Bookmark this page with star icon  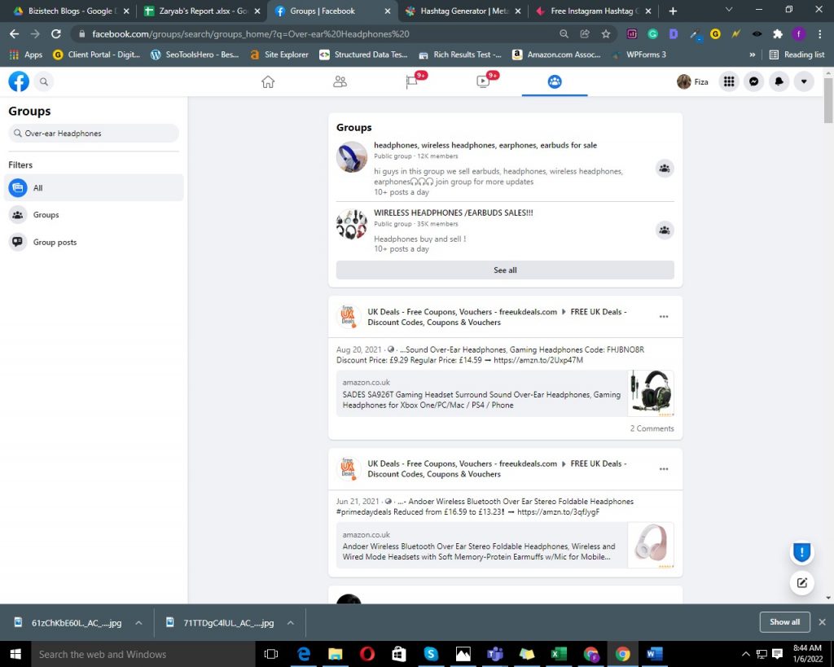click(x=606, y=34)
